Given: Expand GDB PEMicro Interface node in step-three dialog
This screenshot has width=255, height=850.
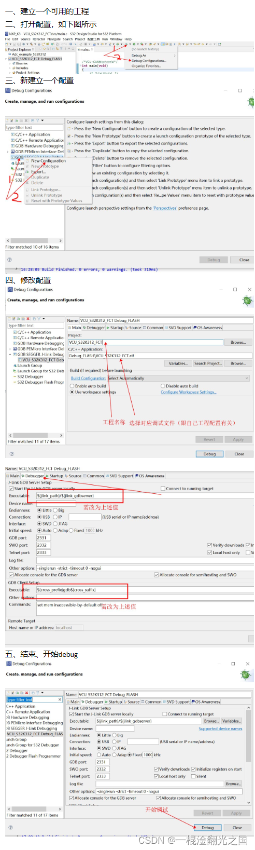Looking at the screenshot, I should coord(7,152).
